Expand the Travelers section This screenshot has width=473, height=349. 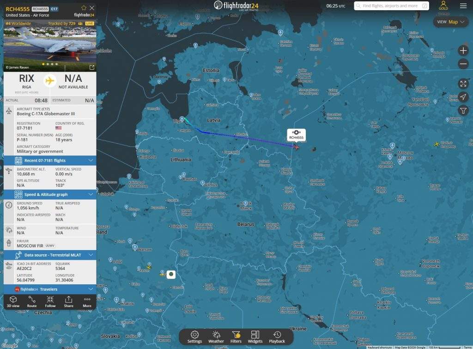pyautogui.click(x=50, y=289)
